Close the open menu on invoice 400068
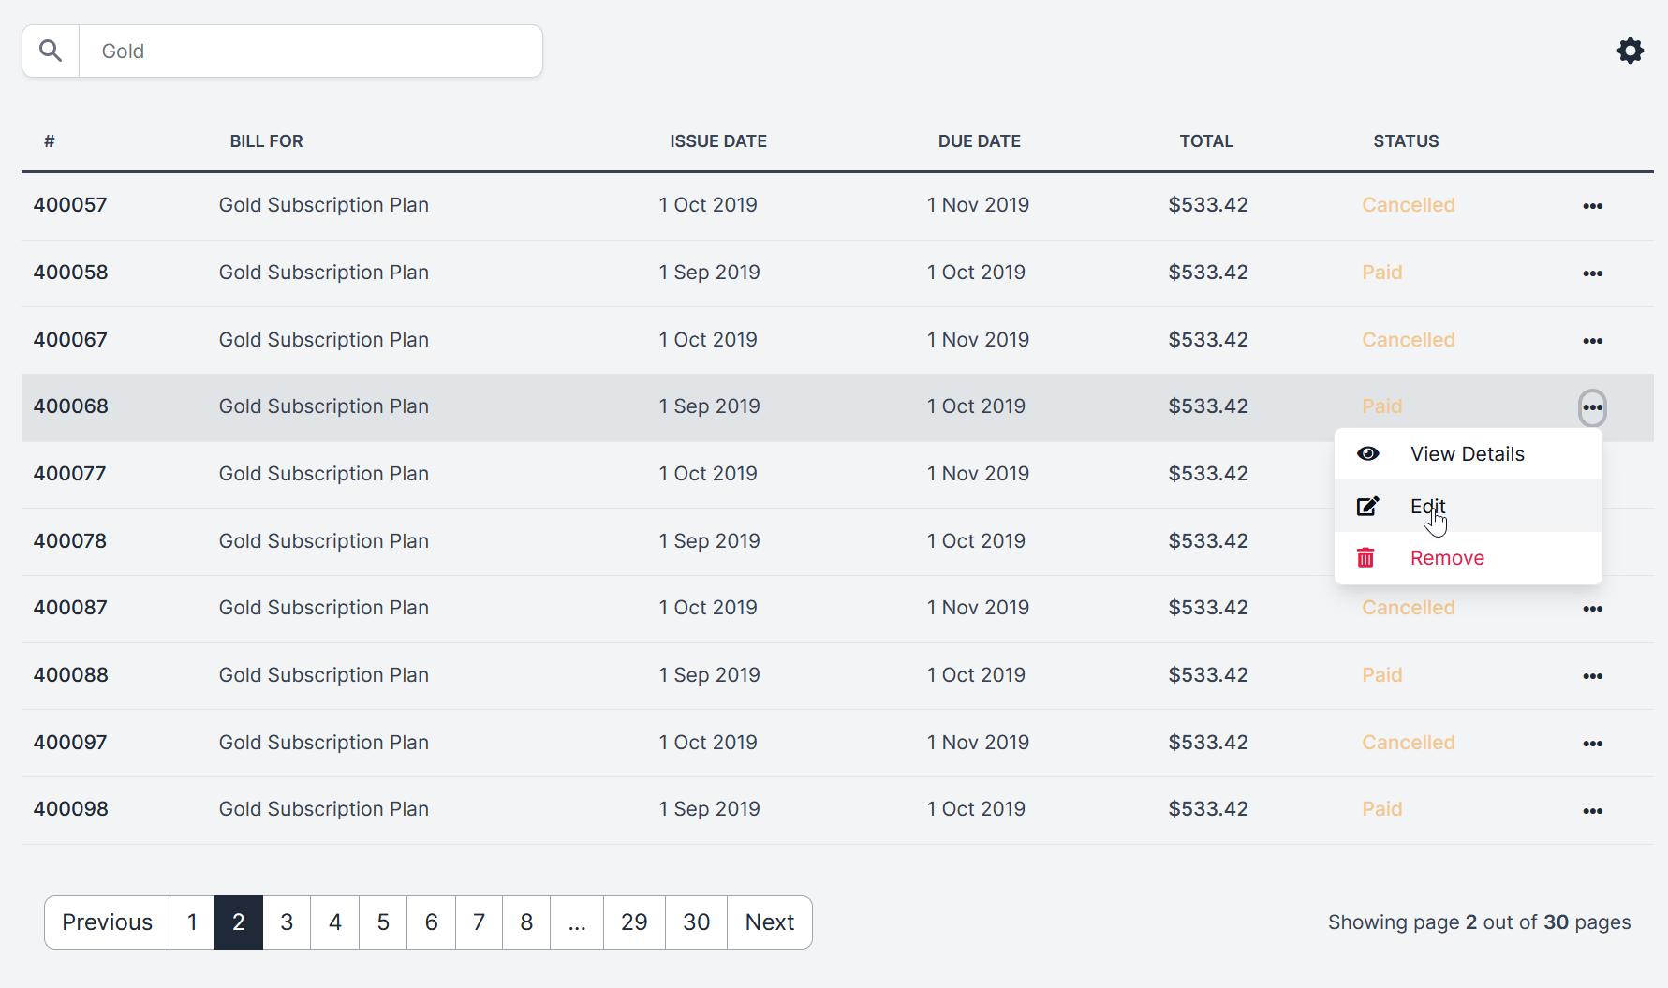1668x988 pixels. tap(1592, 407)
